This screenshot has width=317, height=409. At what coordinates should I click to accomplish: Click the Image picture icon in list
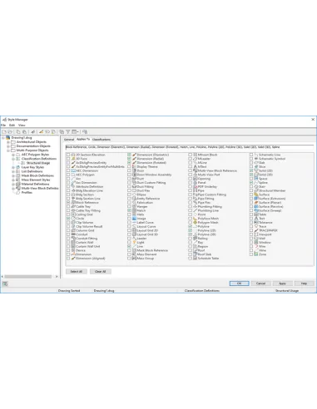134,219
